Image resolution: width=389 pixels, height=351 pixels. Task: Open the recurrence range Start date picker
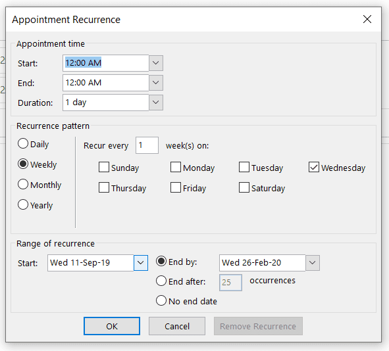[141, 262]
